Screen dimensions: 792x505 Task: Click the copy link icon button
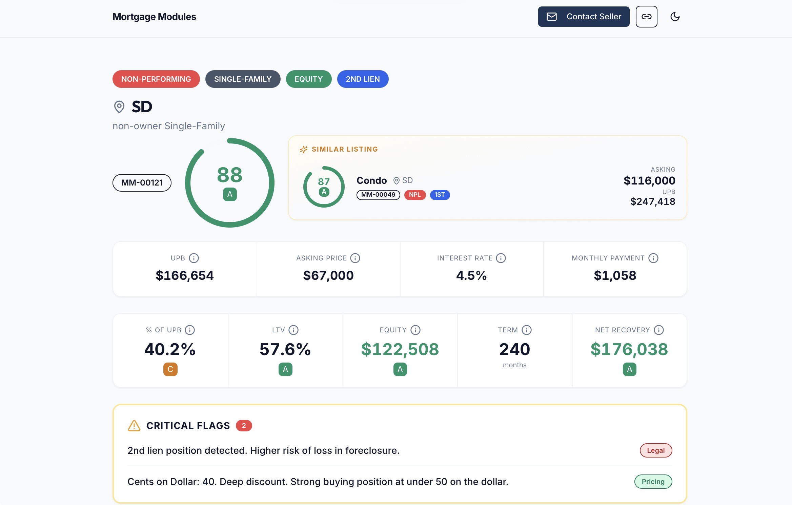646,17
